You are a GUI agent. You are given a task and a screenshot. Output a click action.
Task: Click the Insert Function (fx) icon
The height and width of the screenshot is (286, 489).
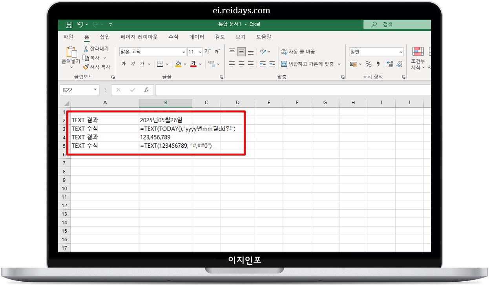coord(146,90)
